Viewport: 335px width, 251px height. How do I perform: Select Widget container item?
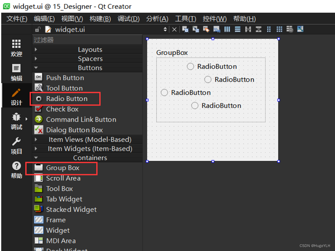(x=87, y=231)
